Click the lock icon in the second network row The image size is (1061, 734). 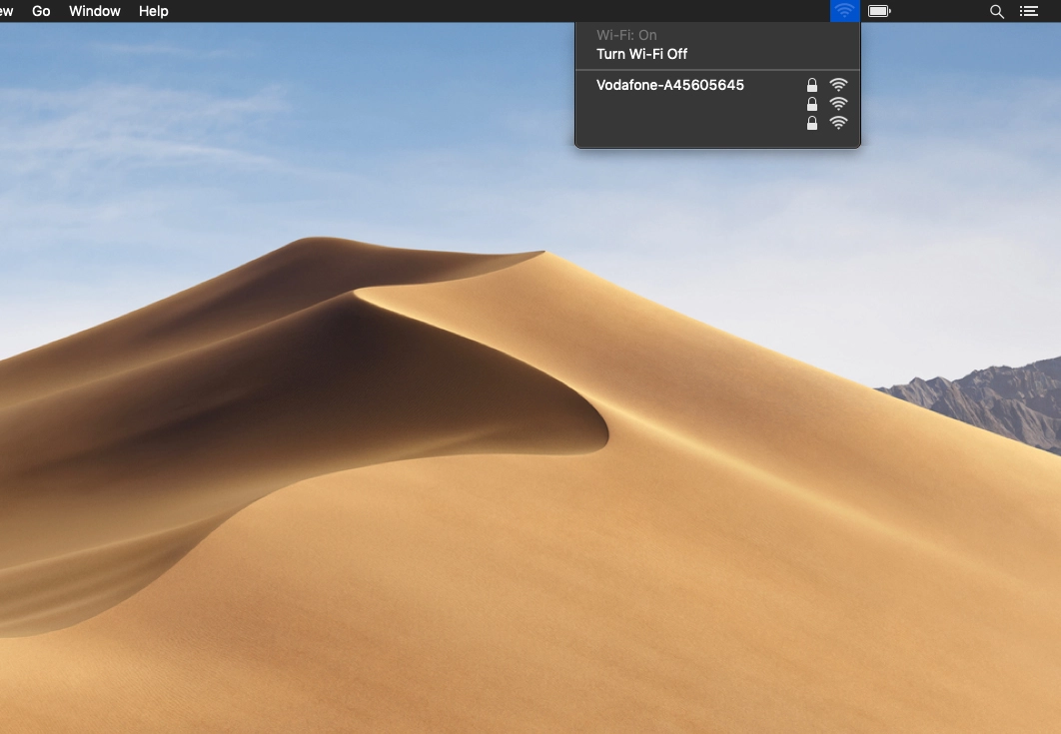[x=812, y=104]
